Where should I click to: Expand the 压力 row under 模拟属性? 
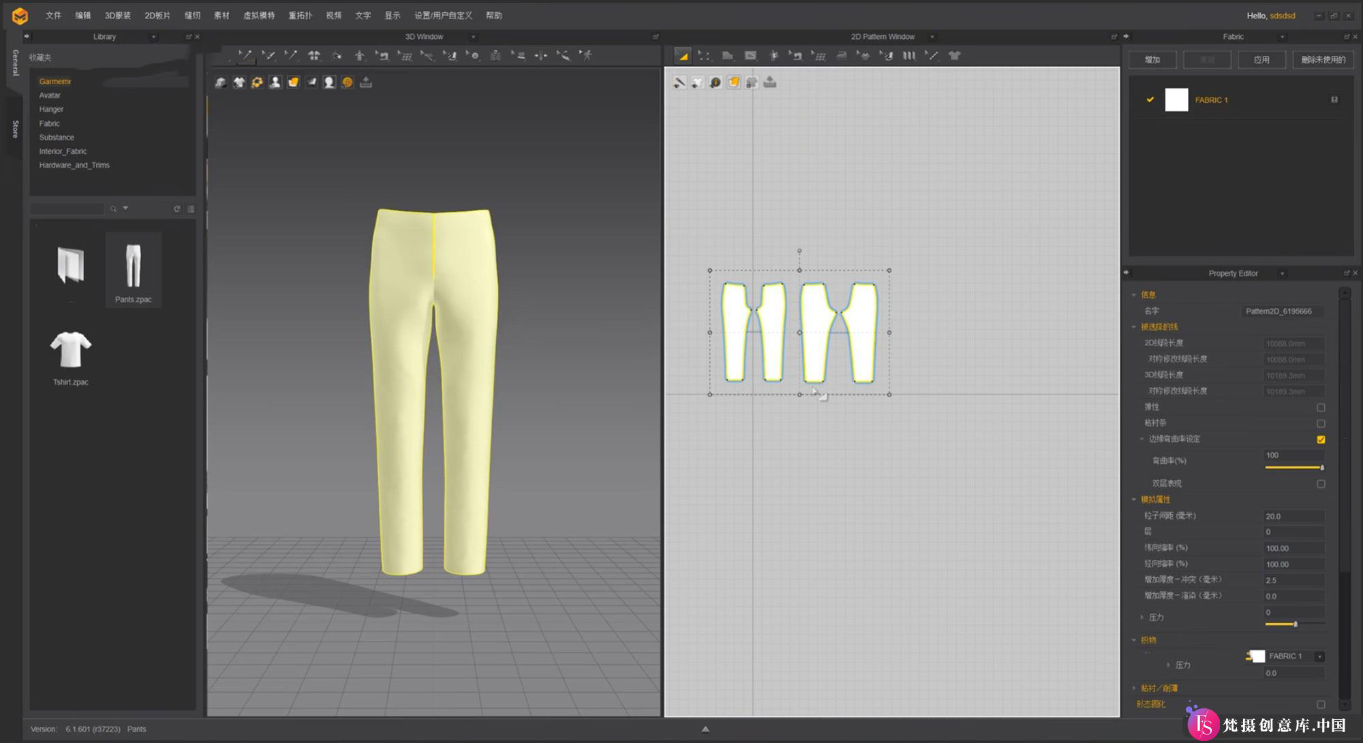(x=1142, y=617)
